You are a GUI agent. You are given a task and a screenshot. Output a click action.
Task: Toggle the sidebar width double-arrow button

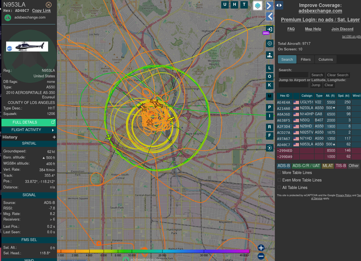(x=279, y=5)
